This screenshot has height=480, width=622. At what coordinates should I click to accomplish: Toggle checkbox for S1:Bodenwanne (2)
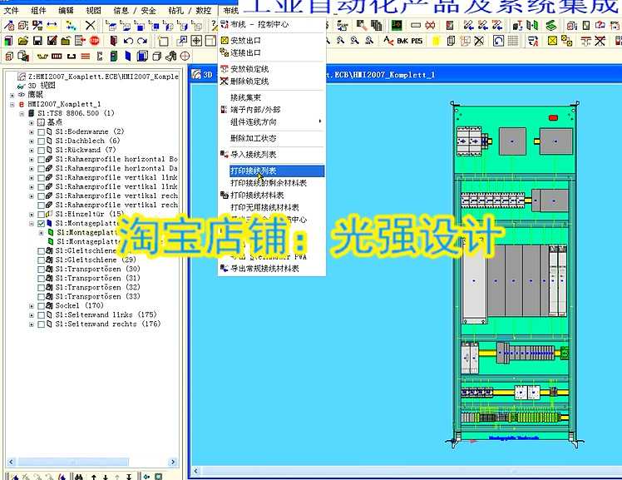(42, 131)
